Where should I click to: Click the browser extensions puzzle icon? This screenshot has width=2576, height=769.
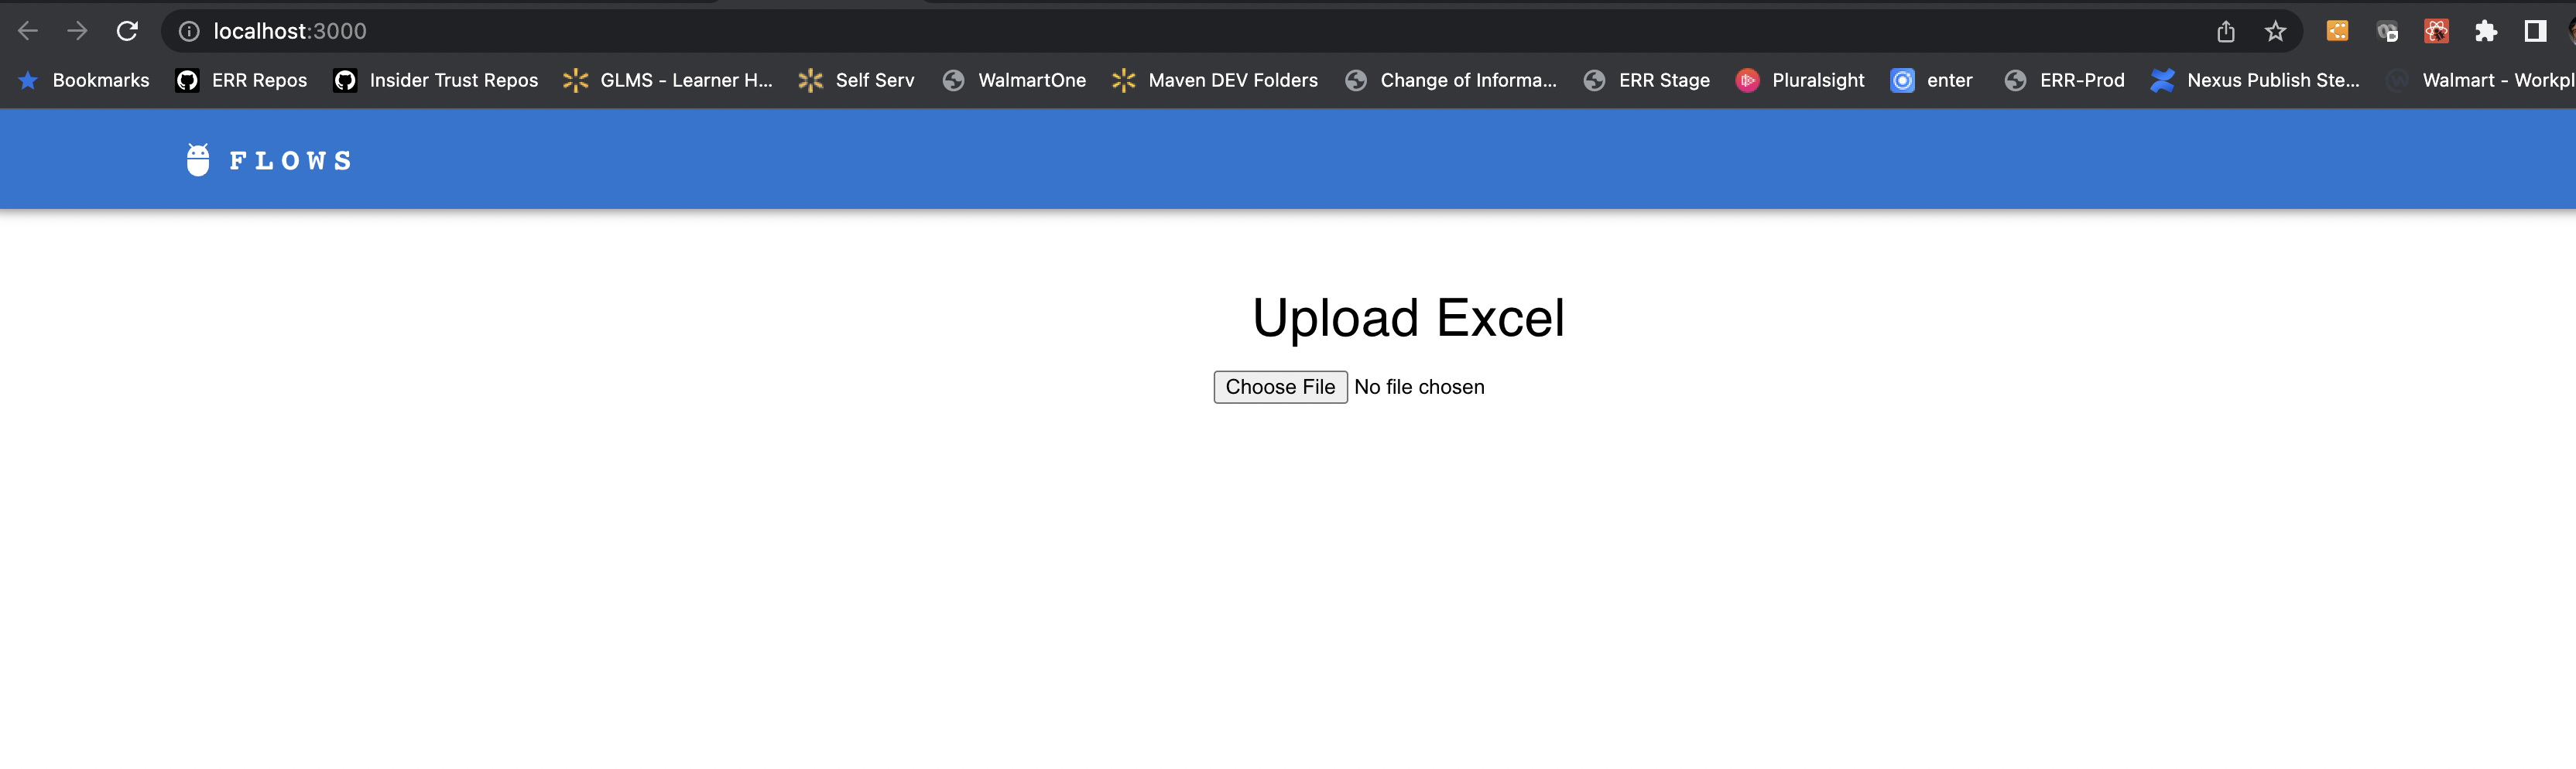click(2487, 31)
